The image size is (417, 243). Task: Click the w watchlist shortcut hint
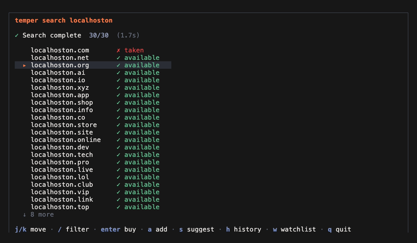pos(294,229)
